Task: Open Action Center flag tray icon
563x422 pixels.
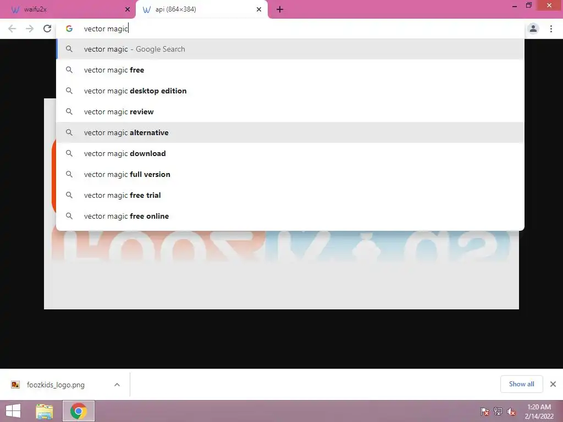Action: (485, 412)
